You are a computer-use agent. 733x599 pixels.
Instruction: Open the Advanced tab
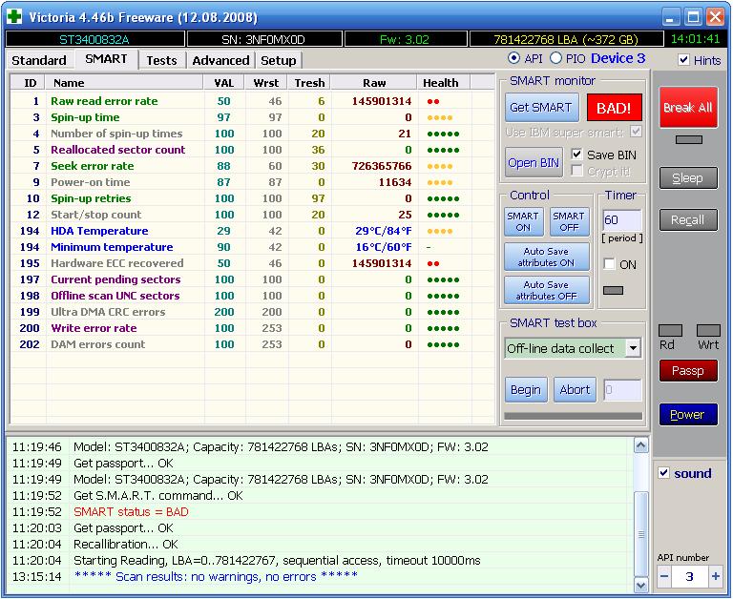(x=220, y=60)
